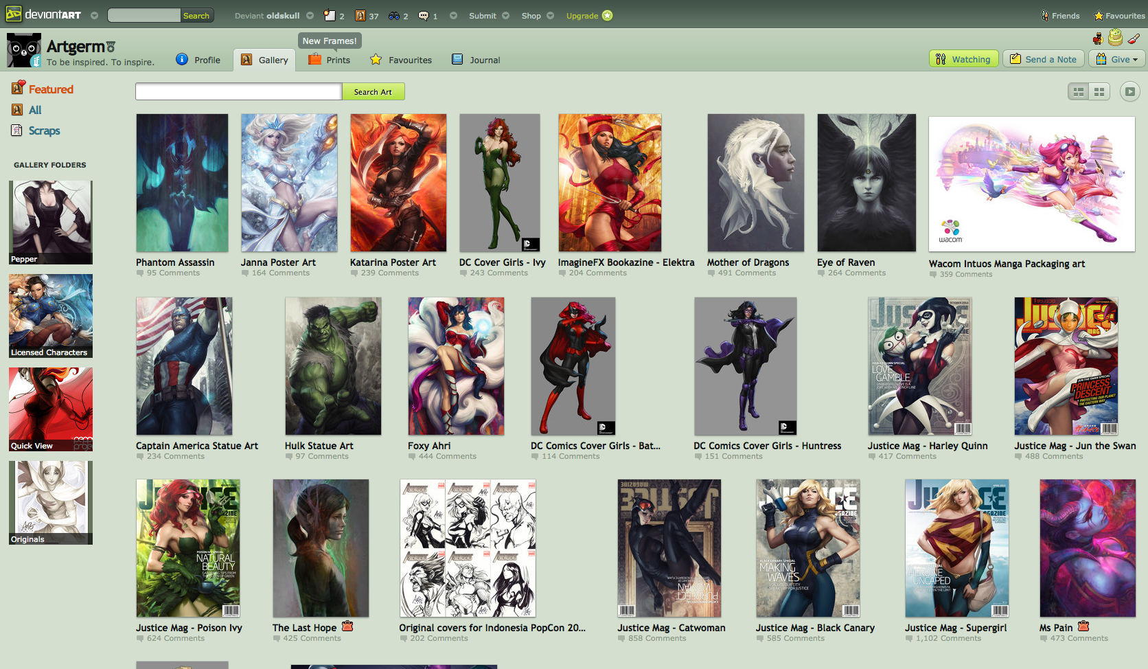Open the Katarina Poster Art thumbnail
The width and height of the screenshot is (1148, 669).
click(x=398, y=183)
